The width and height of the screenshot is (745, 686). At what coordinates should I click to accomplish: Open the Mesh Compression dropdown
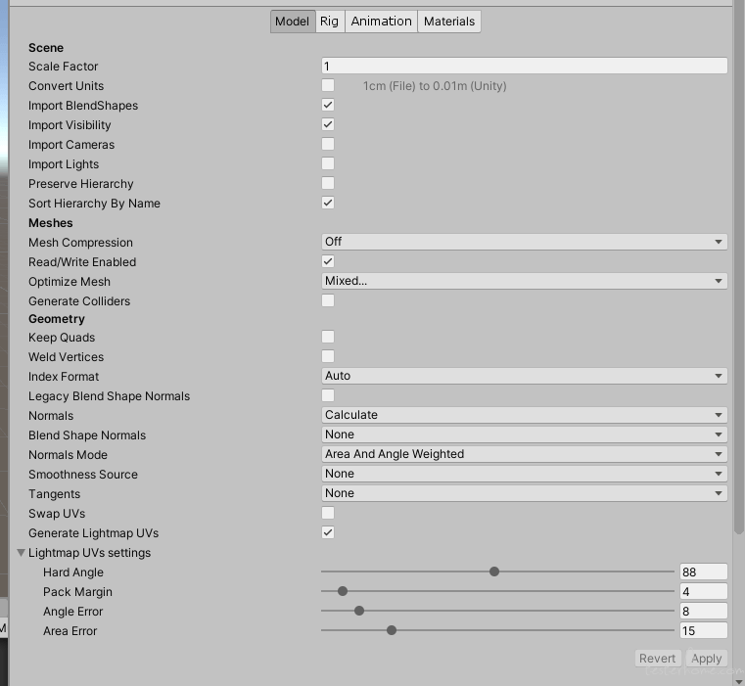pyautogui.click(x=524, y=242)
